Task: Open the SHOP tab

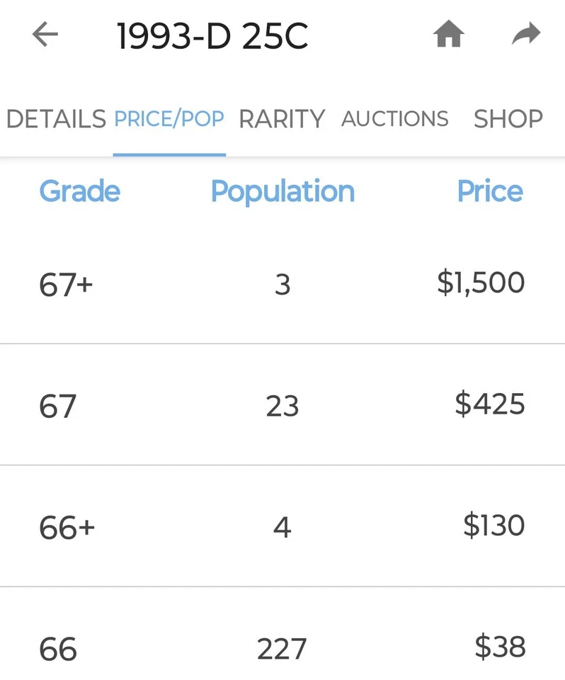Action: click(508, 119)
